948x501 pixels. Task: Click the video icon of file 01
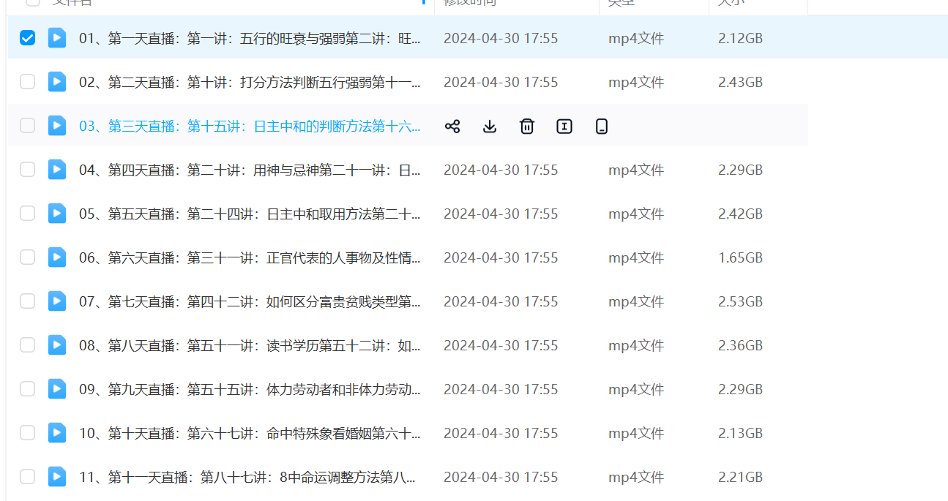(x=57, y=38)
